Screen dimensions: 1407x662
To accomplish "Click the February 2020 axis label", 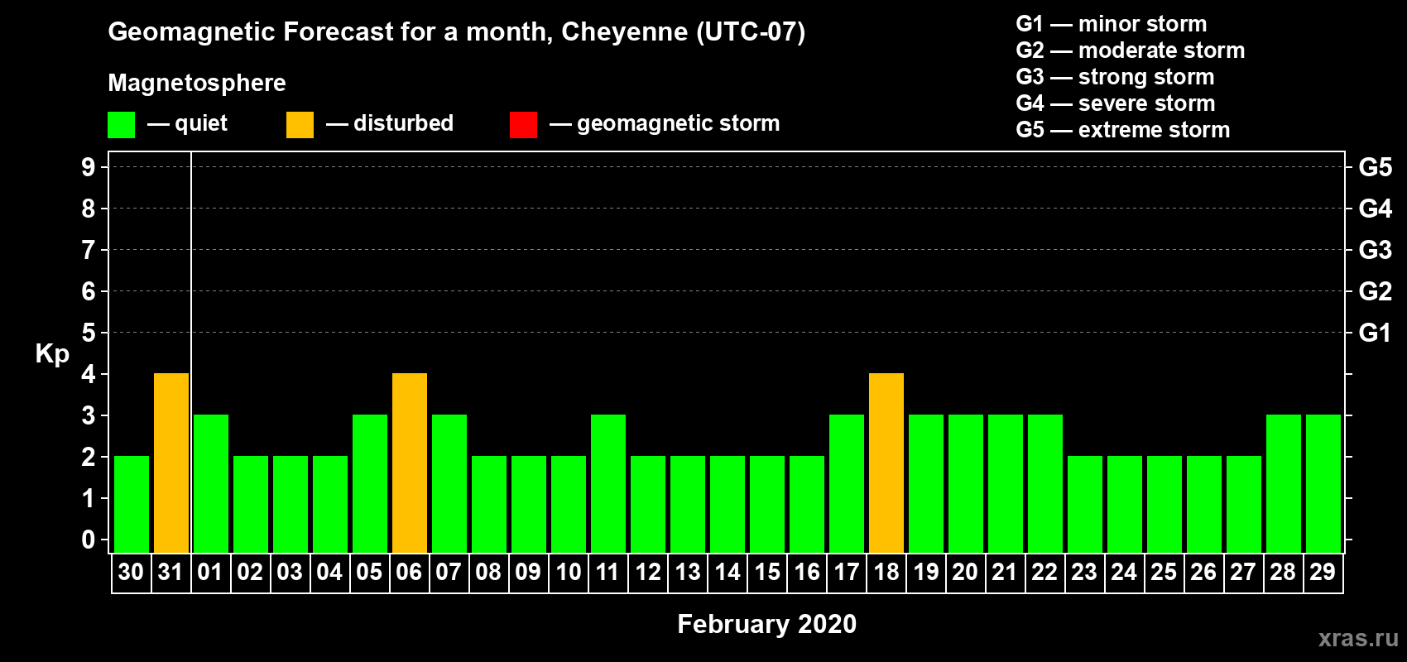I will pyautogui.click(x=766, y=624).
